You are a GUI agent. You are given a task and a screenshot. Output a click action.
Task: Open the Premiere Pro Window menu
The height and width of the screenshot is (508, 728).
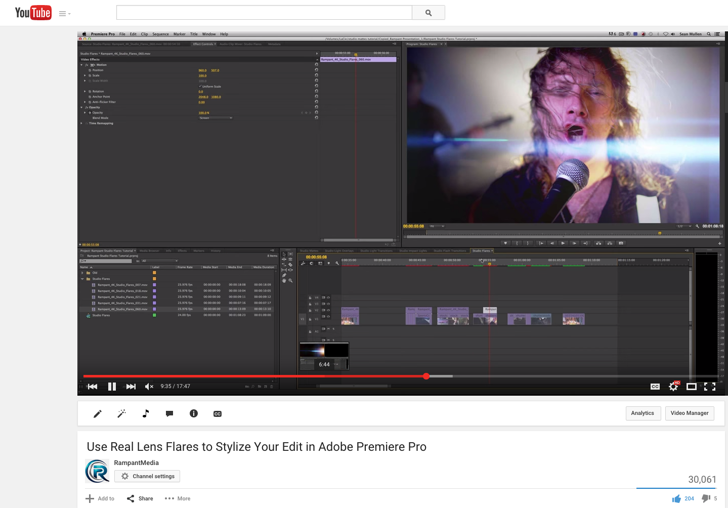(x=209, y=34)
